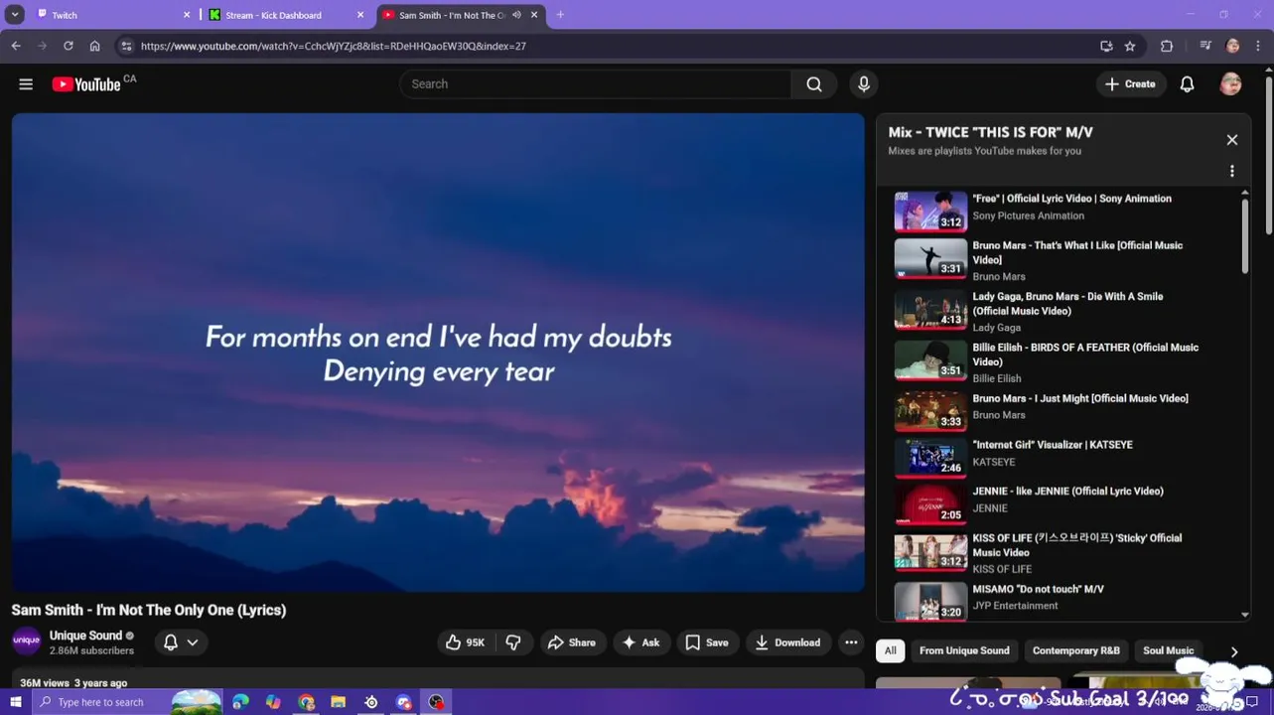Open the Unique Sound channel name link

pyautogui.click(x=85, y=636)
